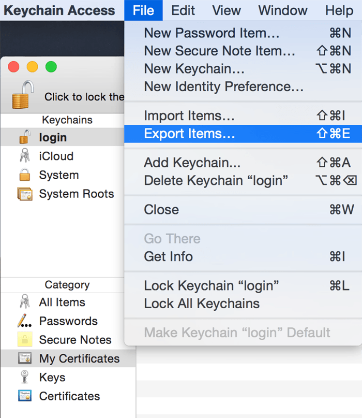Open the View menu in menu bar
This screenshot has height=418, width=362.
tap(227, 10)
